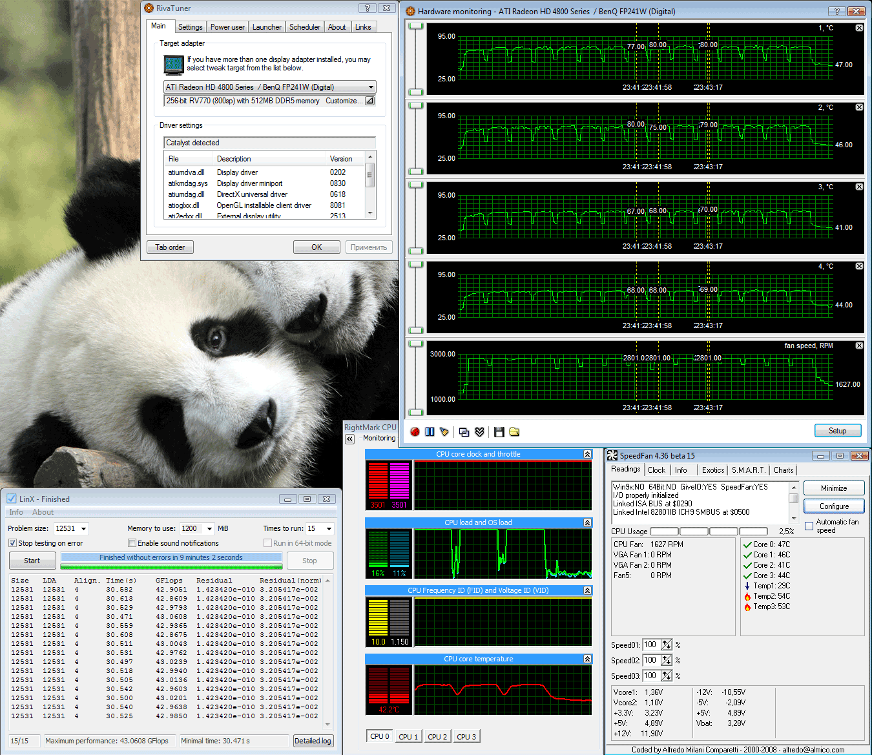Collapse RightMark panel with double left arrow
The height and width of the screenshot is (755, 872).
(349, 439)
